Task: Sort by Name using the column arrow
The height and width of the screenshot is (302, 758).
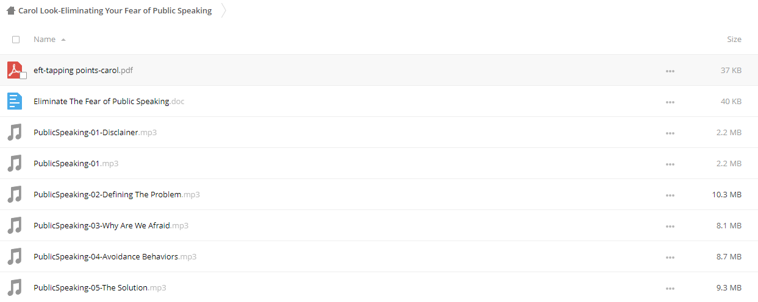Action: tap(63, 40)
